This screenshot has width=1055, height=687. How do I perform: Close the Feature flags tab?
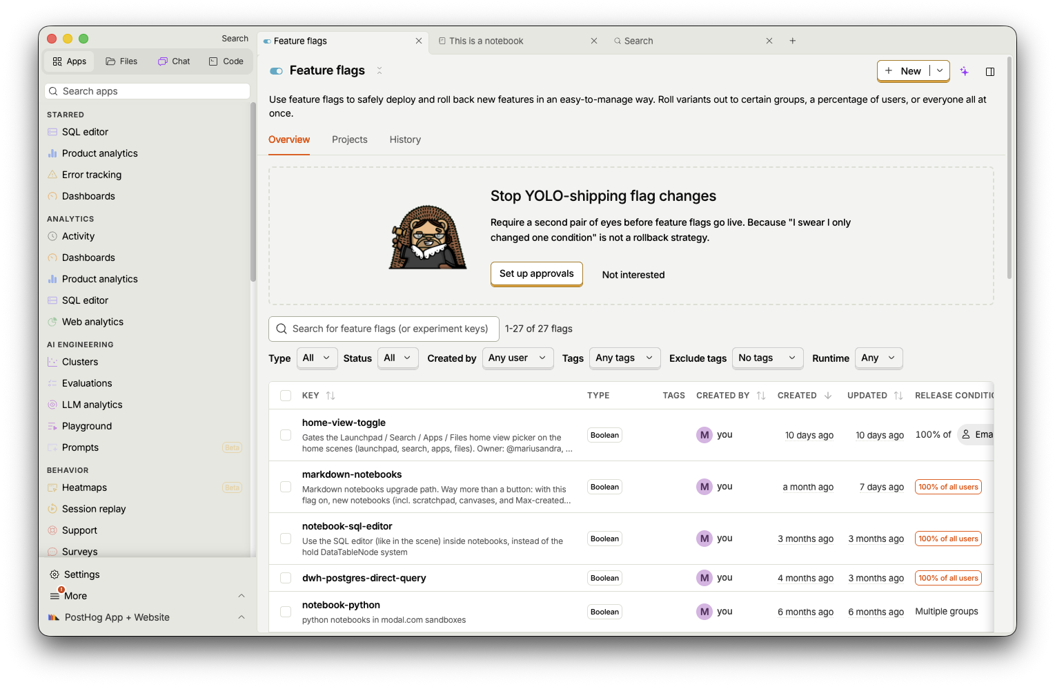pyautogui.click(x=419, y=41)
